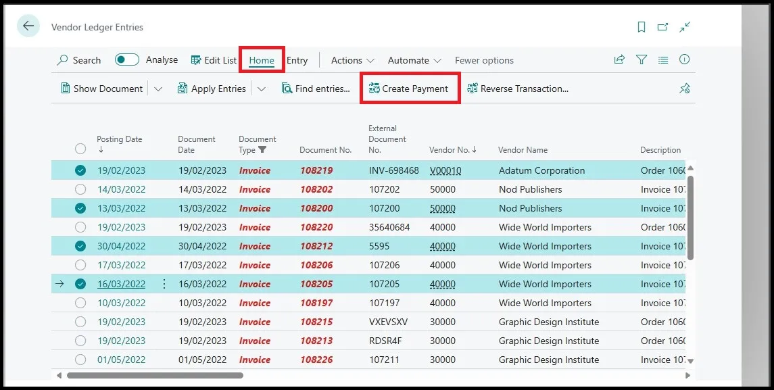This screenshot has height=390, width=774.
Task: Click the Edit List icon
Action: coord(196,59)
